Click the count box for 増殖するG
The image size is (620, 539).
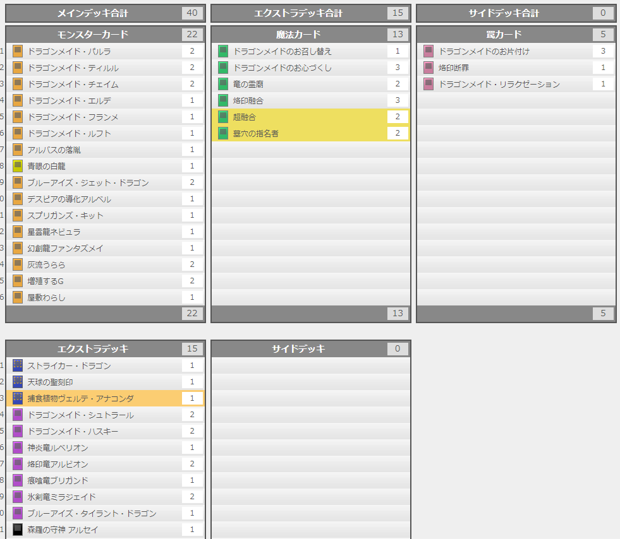pyautogui.click(x=191, y=281)
